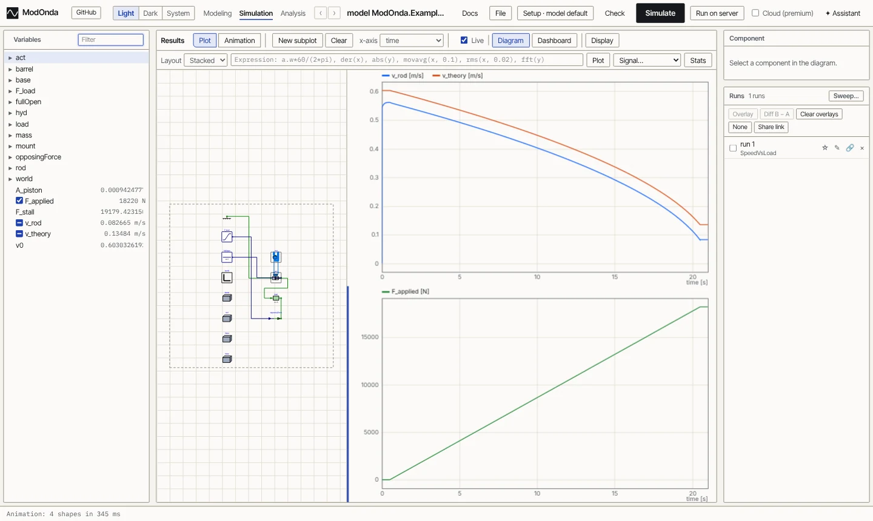Switch to the Modeling tab

[218, 13]
